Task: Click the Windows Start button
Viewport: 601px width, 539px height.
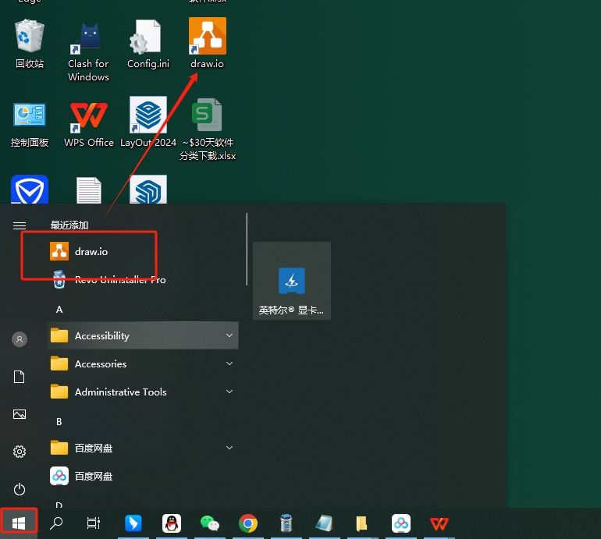Action: [x=19, y=523]
